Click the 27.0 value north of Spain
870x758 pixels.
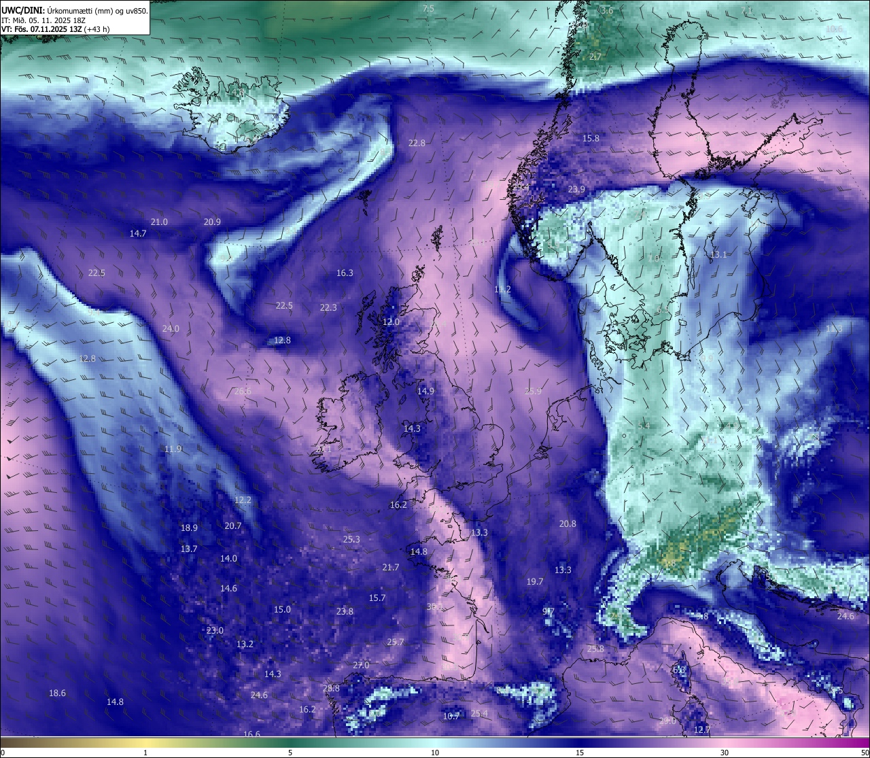361,665
